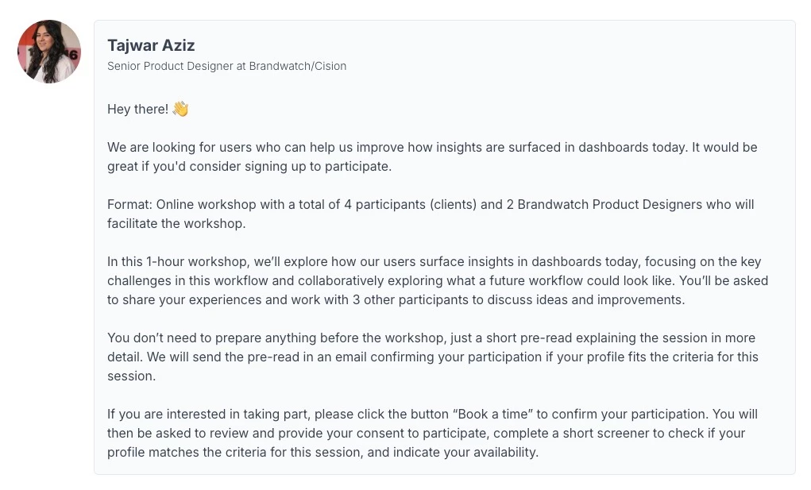Click the "Hey there!" greeting text
Screen dimensions: 811x490
(x=137, y=109)
